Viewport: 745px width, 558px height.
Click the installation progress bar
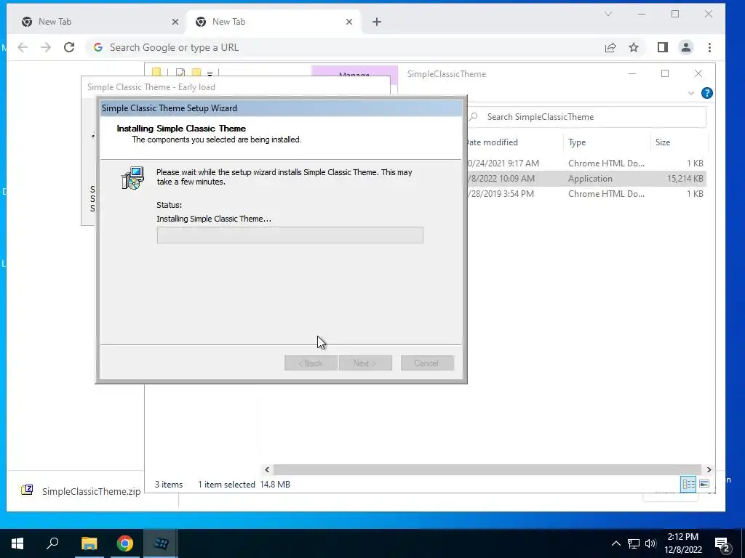tap(290, 235)
